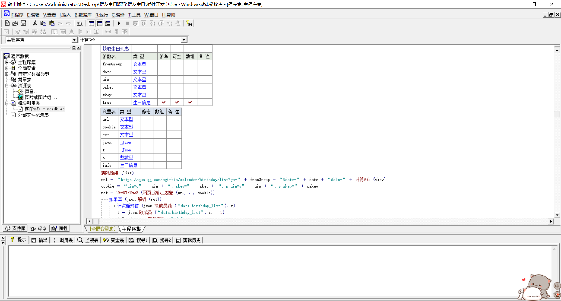Click the 生日信息 type link for list
The width and height of the screenshot is (561, 301).
pyautogui.click(x=142, y=103)
